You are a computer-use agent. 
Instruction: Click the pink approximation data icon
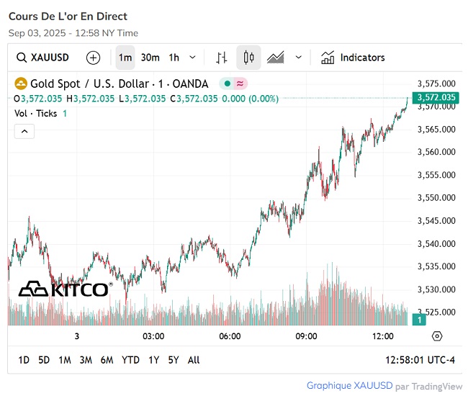click(x=240, y=84)
